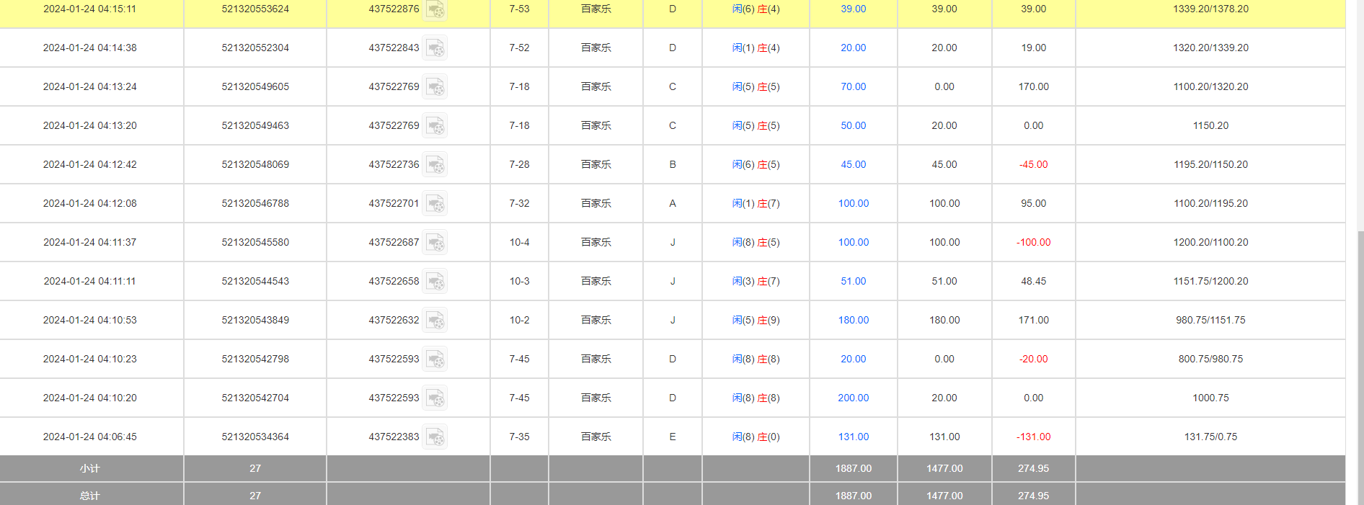This screenshot has width=1364, height=505.
Task: Click the blue 200.00 bet amount link
Action: coord(853,398)
